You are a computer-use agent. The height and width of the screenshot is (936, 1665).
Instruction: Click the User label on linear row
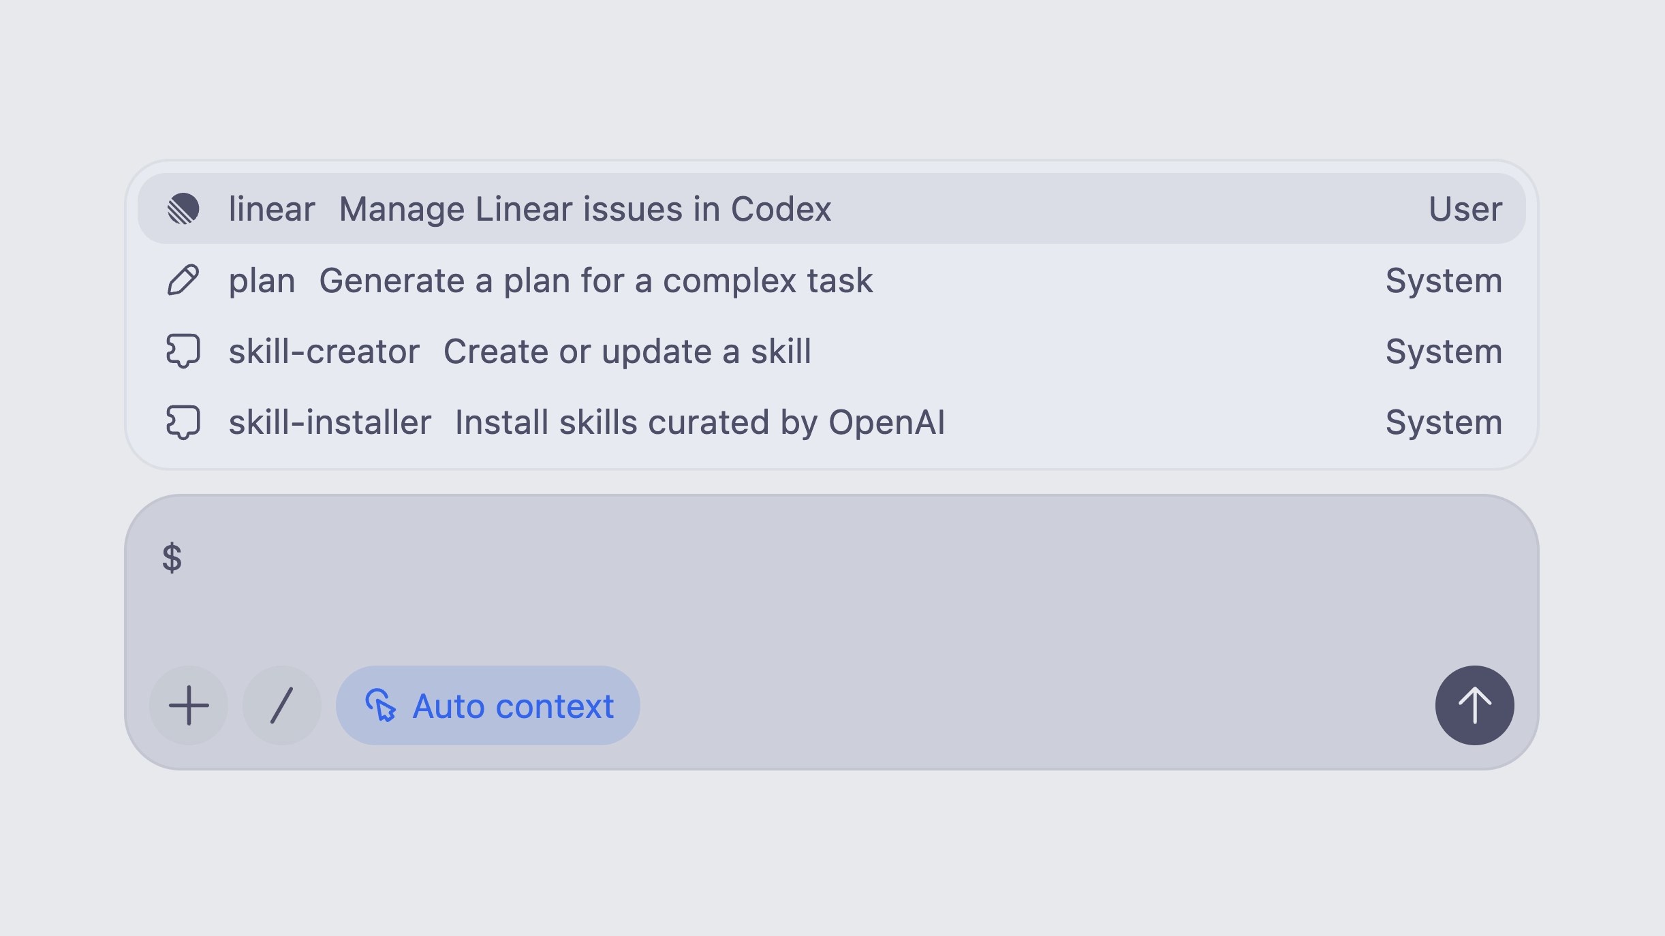click(1465, 208)
